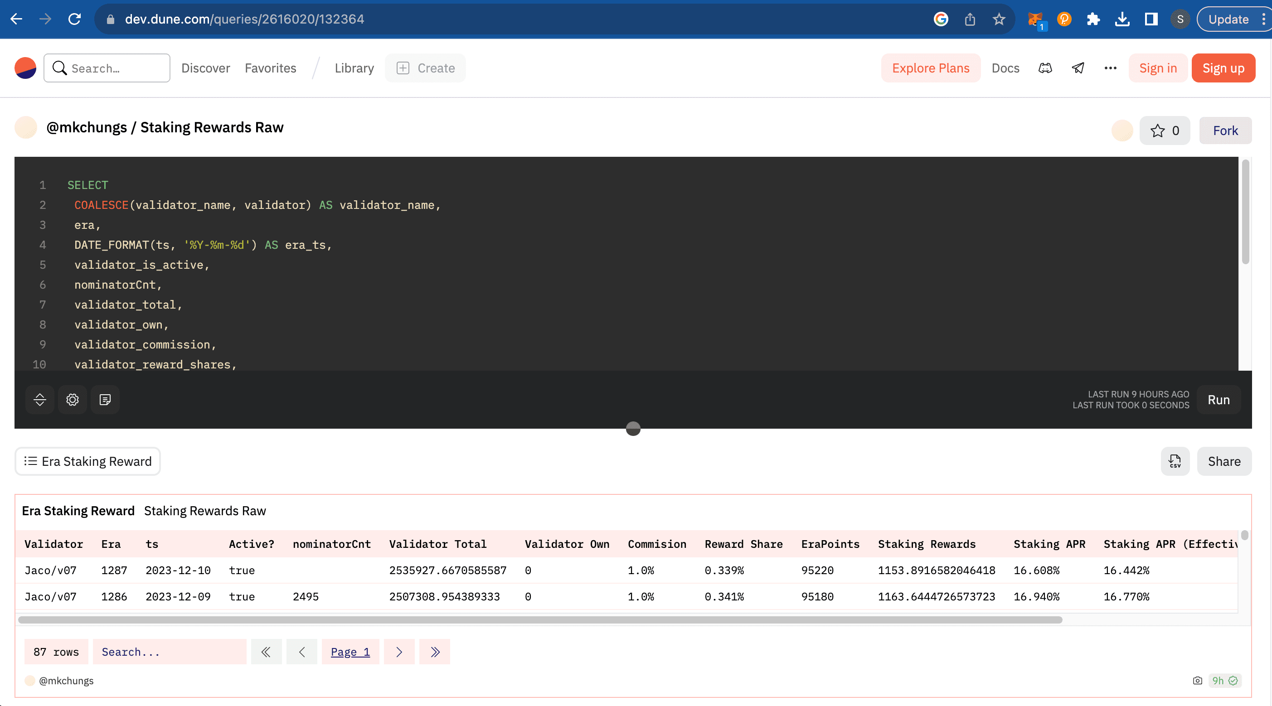Star the query with the favorite button
The image size is (1272, 706).
(x=1165, y=131)
